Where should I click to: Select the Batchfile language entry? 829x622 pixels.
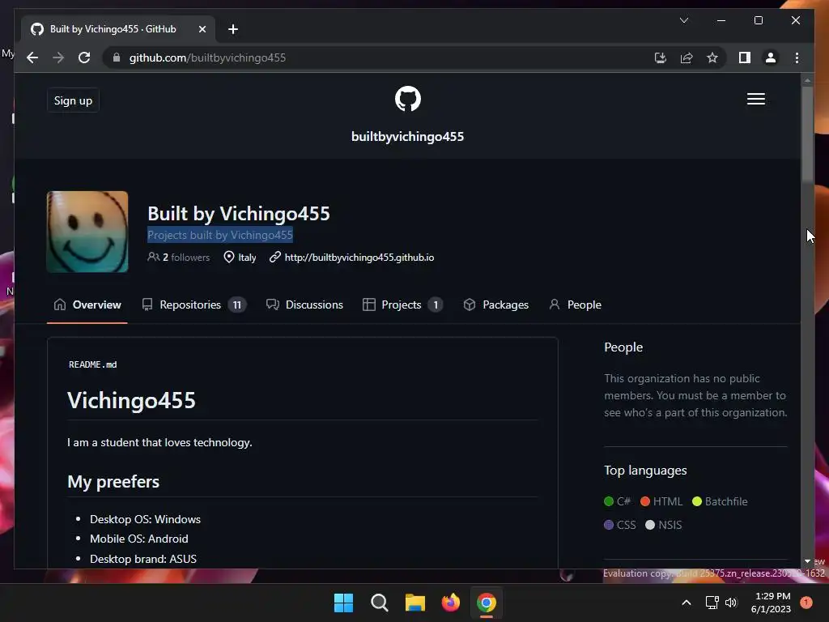click(x=720, y=501)
